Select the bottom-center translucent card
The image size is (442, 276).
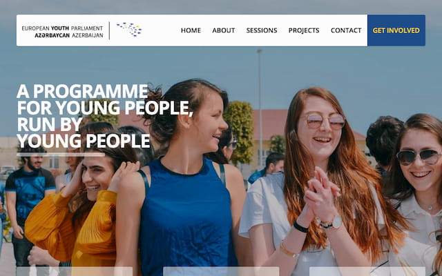[221, 271]
